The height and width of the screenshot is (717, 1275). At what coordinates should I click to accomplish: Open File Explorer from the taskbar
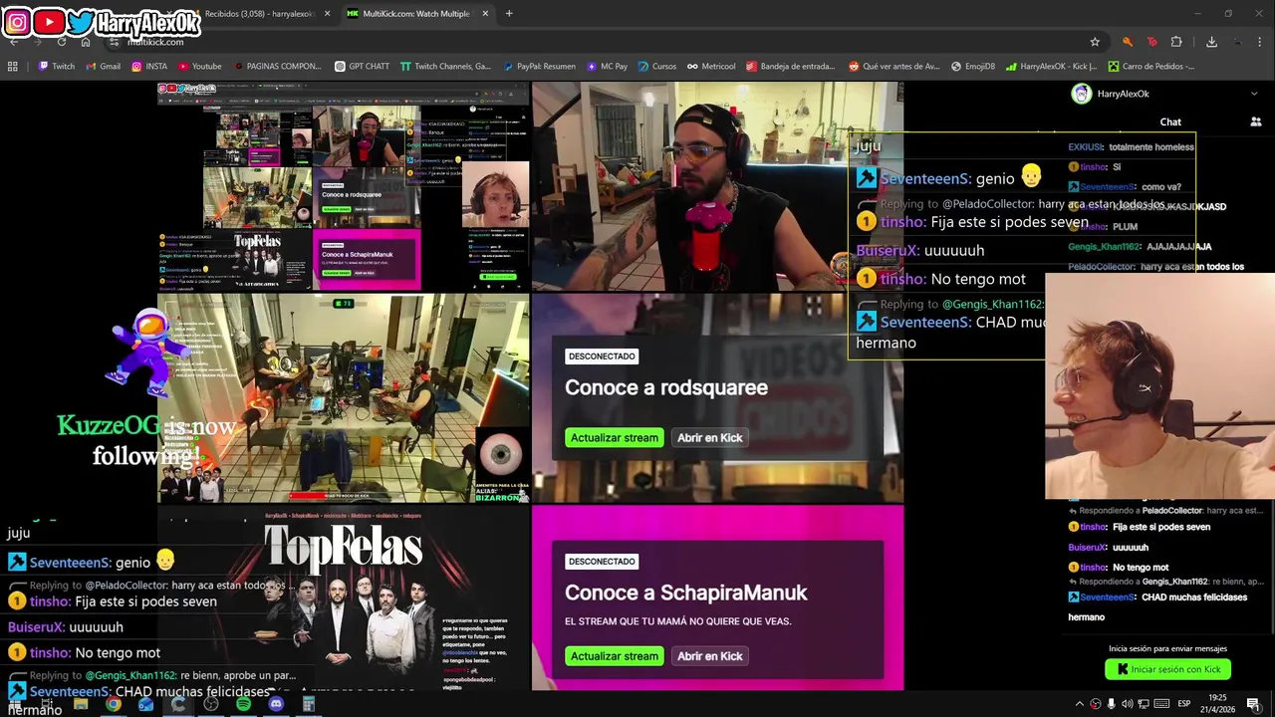[81, 704]
